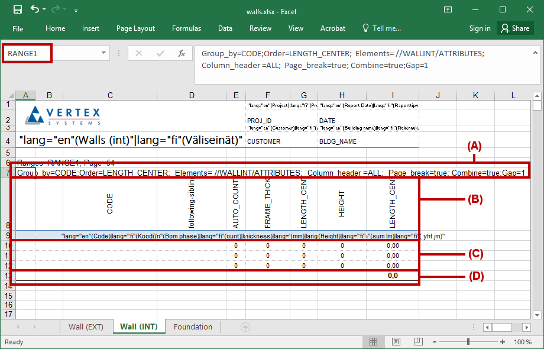Open the Formulas ribbon tab
Screen dimensions: 544x349
186,28
